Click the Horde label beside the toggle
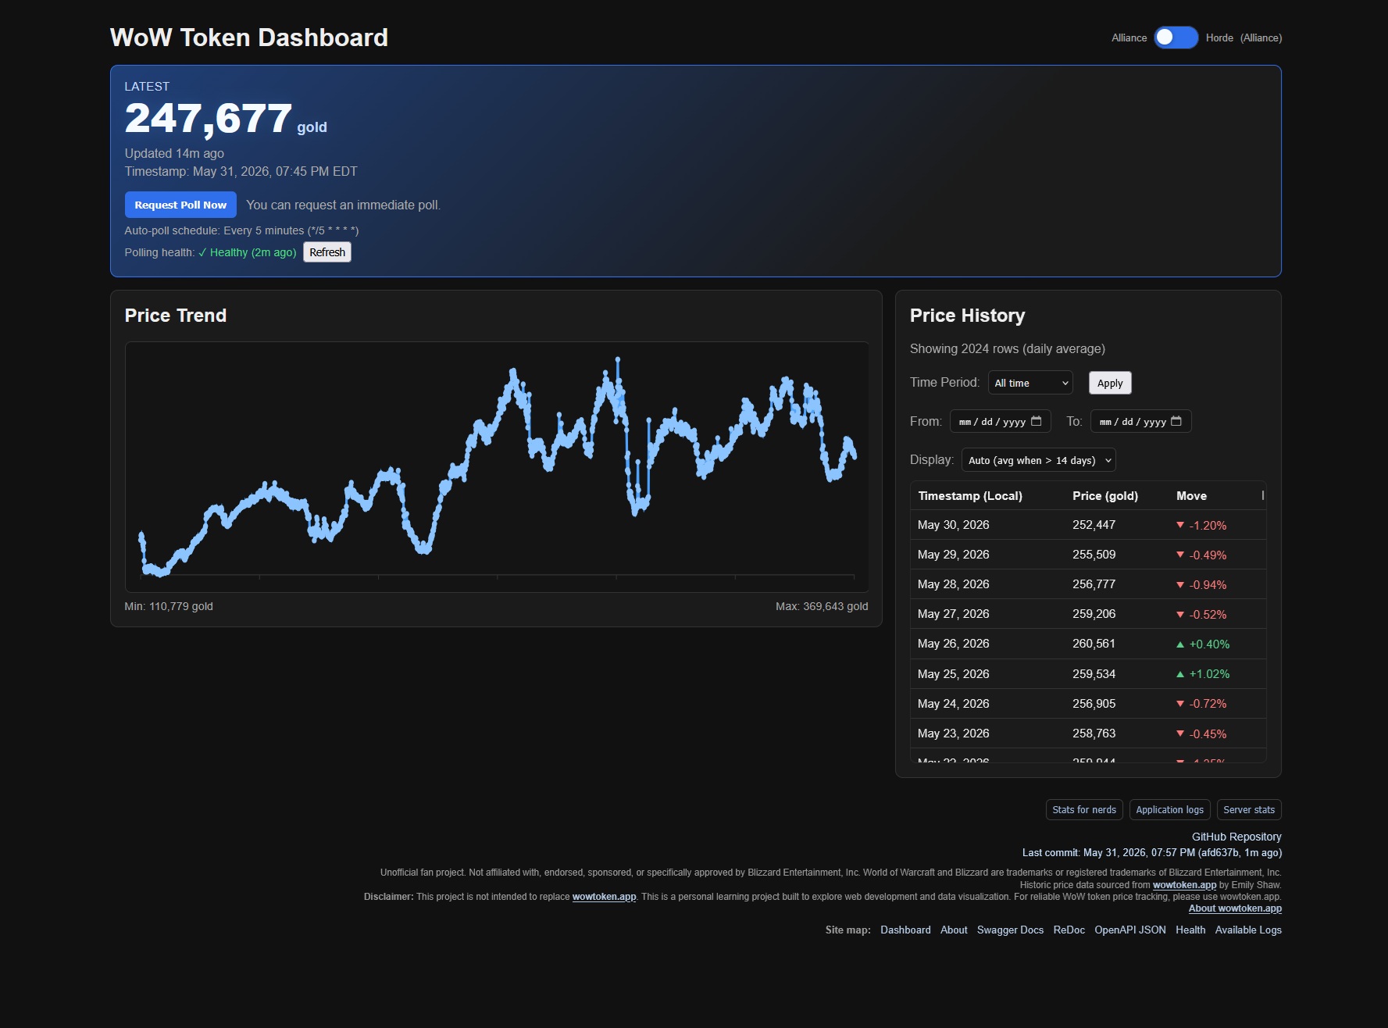This screenshot has height=1028, width=1388. pos(1219,37)
